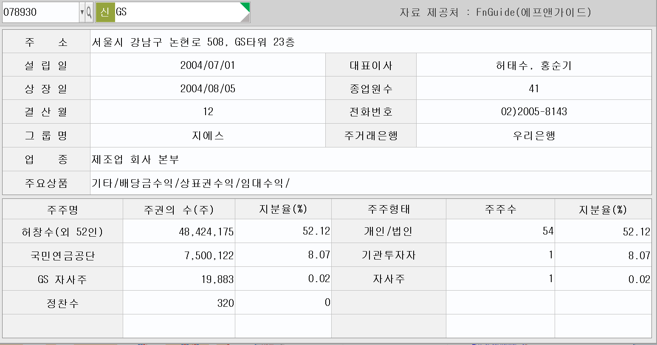The height and width of the screenshot is (345, 657).
Task: Click the 업 종 industry label
Action: click(46, 159)
